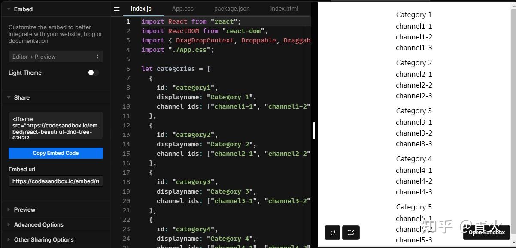Viewport: 516px width, 248px height.
Task: Open the Editor + Preview layout dropdown
Action: [x=55, y=57]
